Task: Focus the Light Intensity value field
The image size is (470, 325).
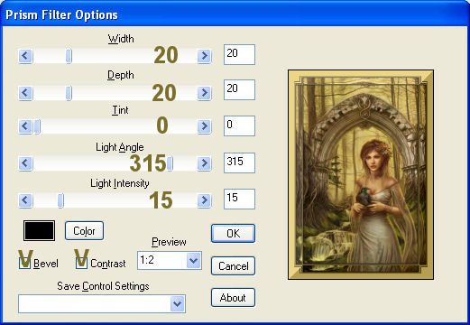Action: 239,199
